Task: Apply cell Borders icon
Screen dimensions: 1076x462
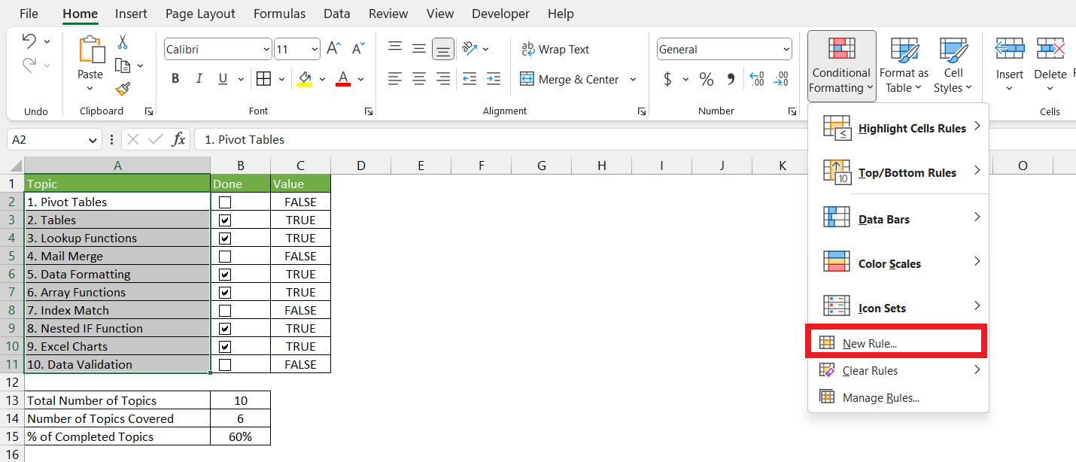Action: point(263,79)
